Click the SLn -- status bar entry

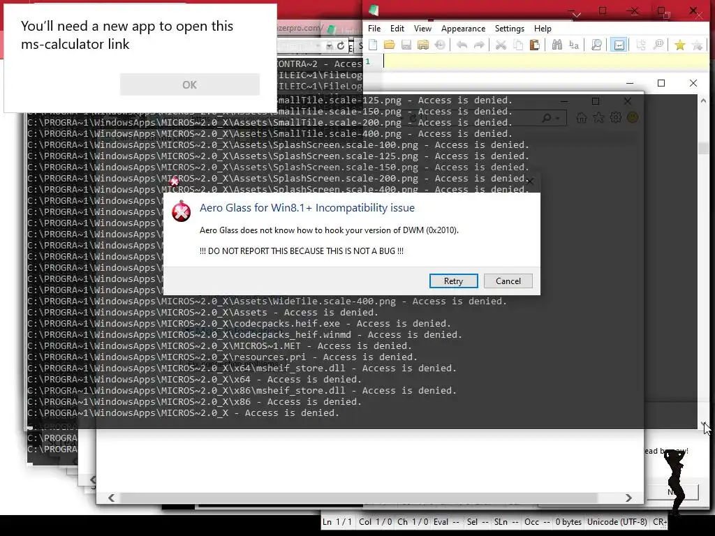coord(507,522)
